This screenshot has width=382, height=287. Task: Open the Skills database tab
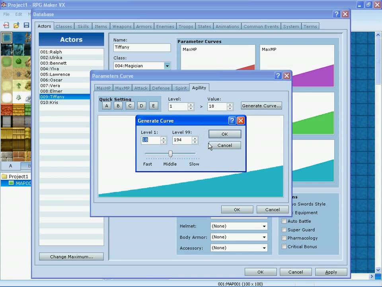(x=83, y=26)
